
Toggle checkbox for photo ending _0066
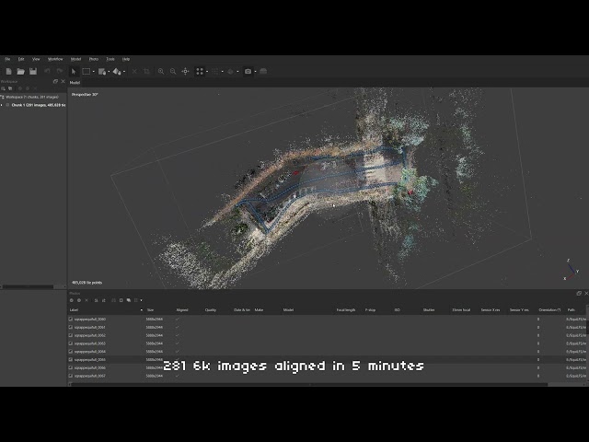71,367
